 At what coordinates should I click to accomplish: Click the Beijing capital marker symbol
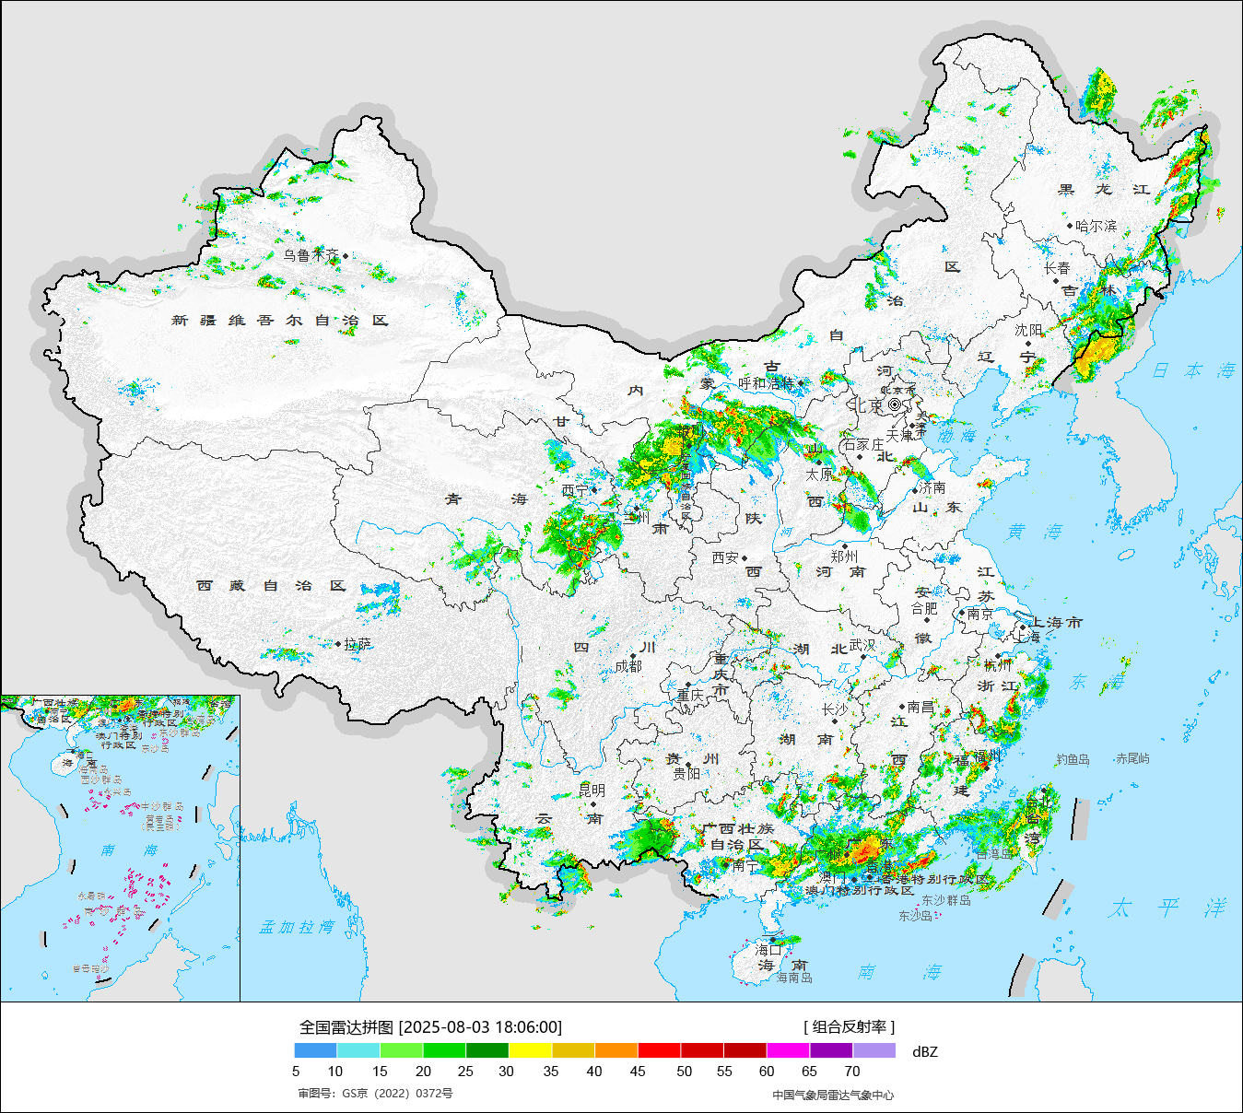(895, 404)
